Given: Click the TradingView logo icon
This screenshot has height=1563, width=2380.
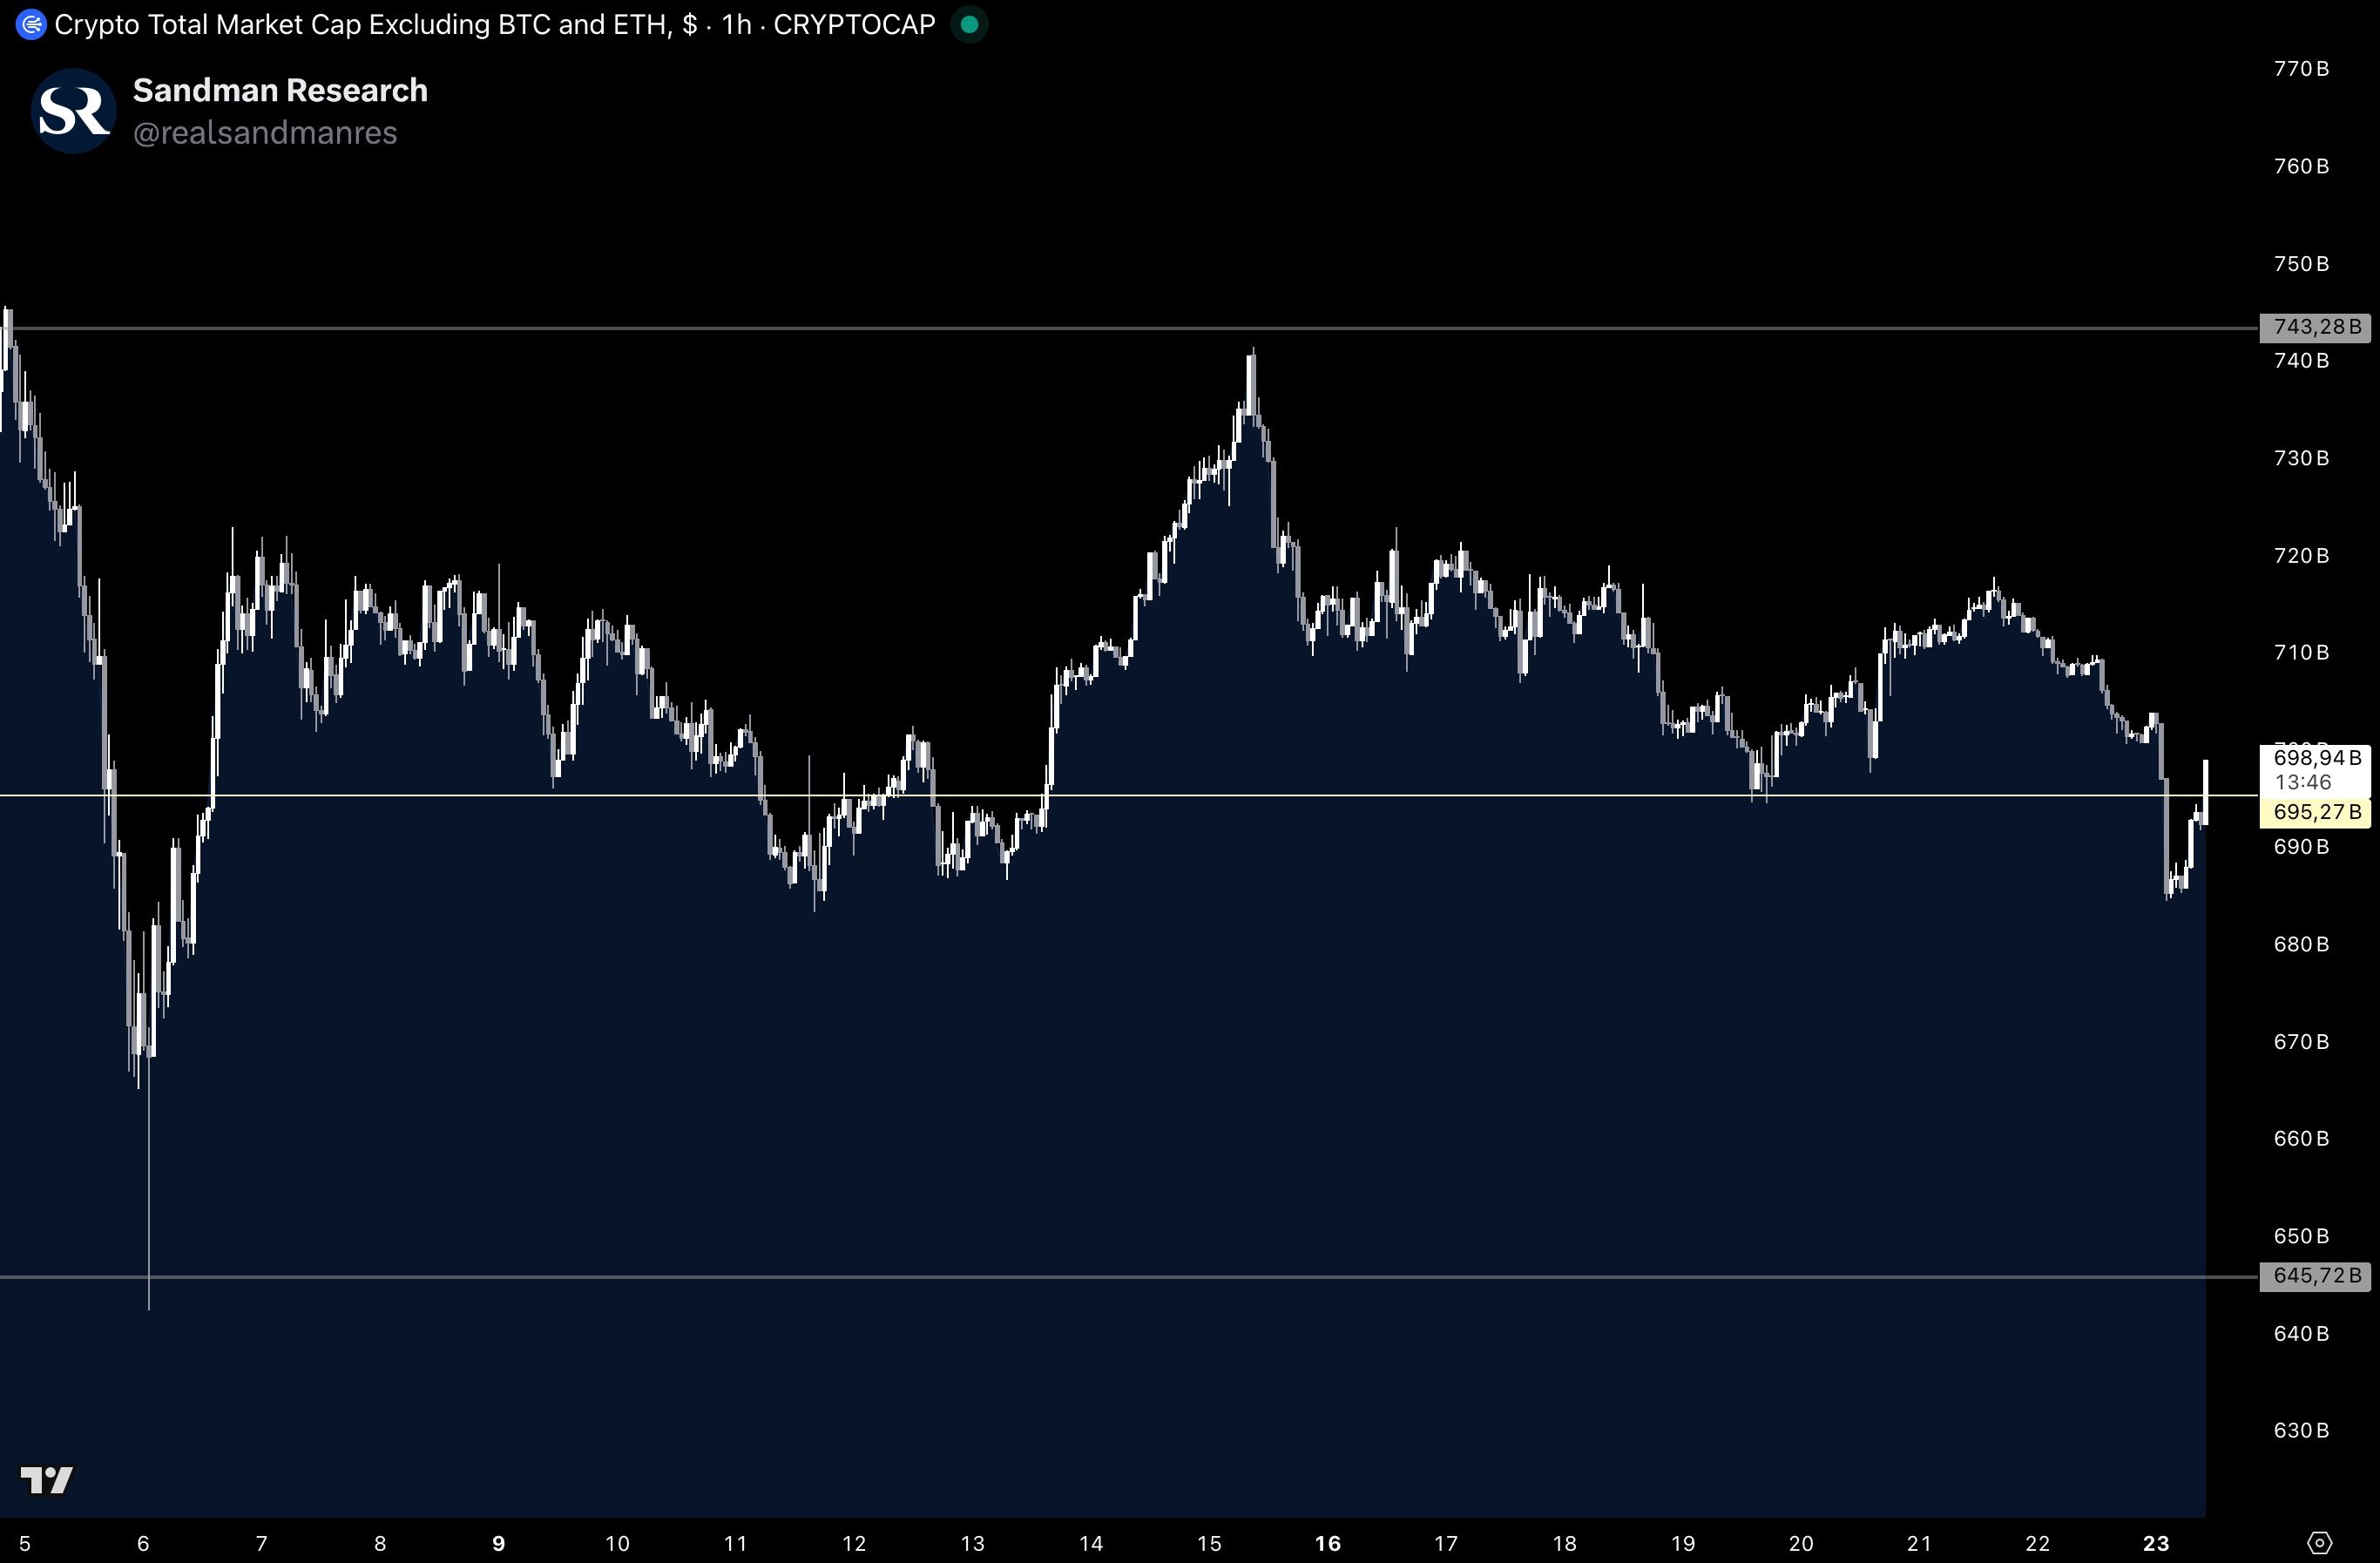Looking at the screenshot, I should 46,1479.
